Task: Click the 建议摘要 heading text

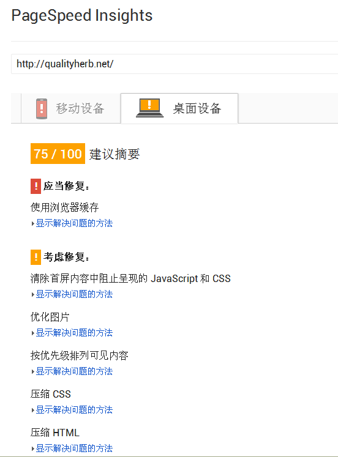Action: [x=115, y=154]
